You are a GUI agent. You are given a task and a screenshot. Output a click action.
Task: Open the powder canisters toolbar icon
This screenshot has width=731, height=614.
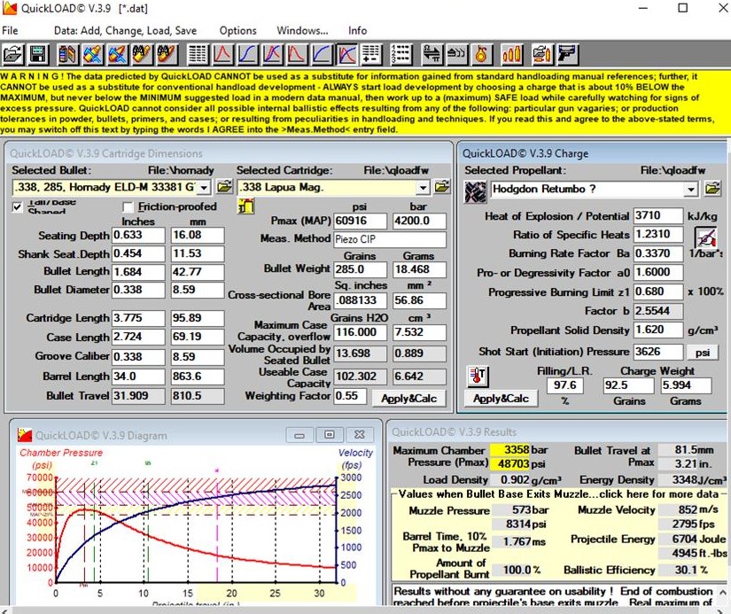pos(68,55)
